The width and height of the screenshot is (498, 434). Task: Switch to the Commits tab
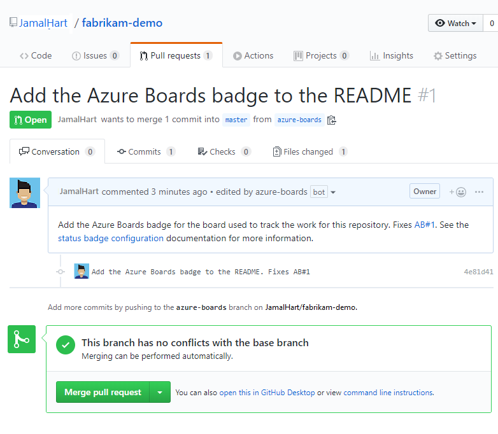[146, 151]
